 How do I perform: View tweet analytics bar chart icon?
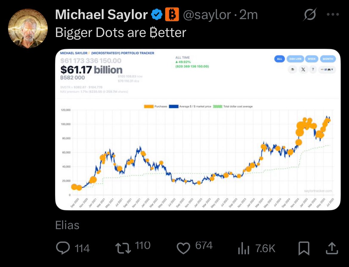tap(243, 248)
